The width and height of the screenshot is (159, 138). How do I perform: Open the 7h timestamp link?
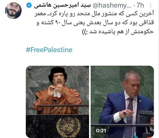click(140, 5)
